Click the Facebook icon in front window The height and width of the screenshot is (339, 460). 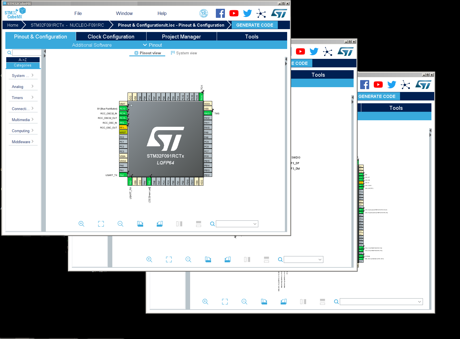(220, 13)
